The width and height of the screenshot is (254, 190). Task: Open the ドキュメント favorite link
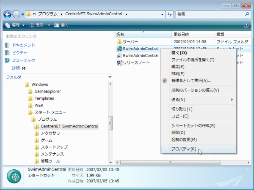tap(24, 45)
